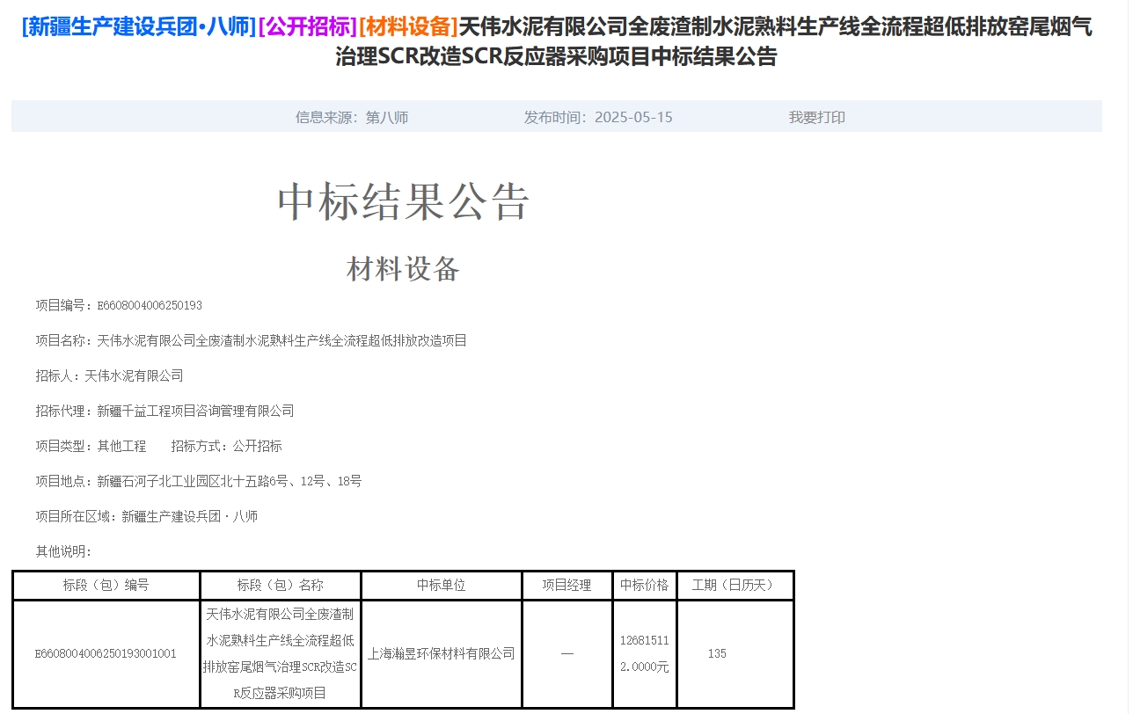Click the 我要打印 print link
1133x714 pixels.
(x=816, y=118)
